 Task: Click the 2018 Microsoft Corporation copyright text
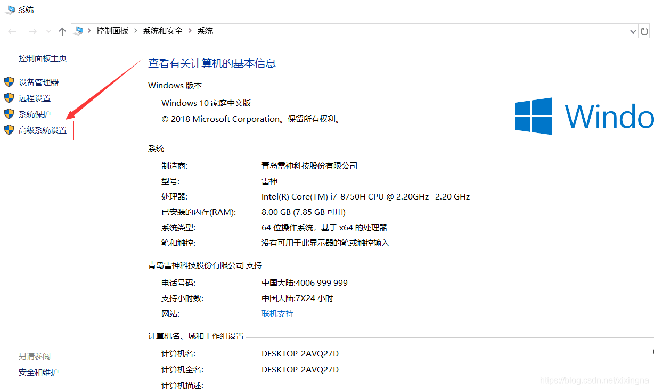[x=251, y=119]
